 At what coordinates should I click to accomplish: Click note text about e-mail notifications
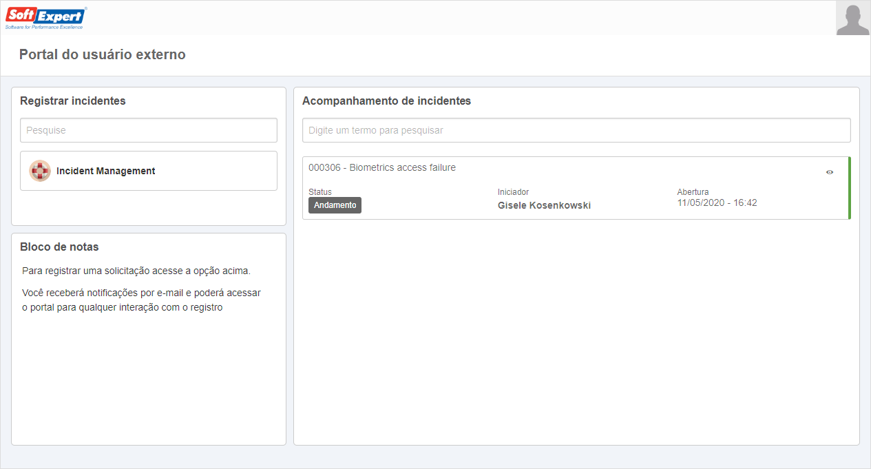pos(141,300)
